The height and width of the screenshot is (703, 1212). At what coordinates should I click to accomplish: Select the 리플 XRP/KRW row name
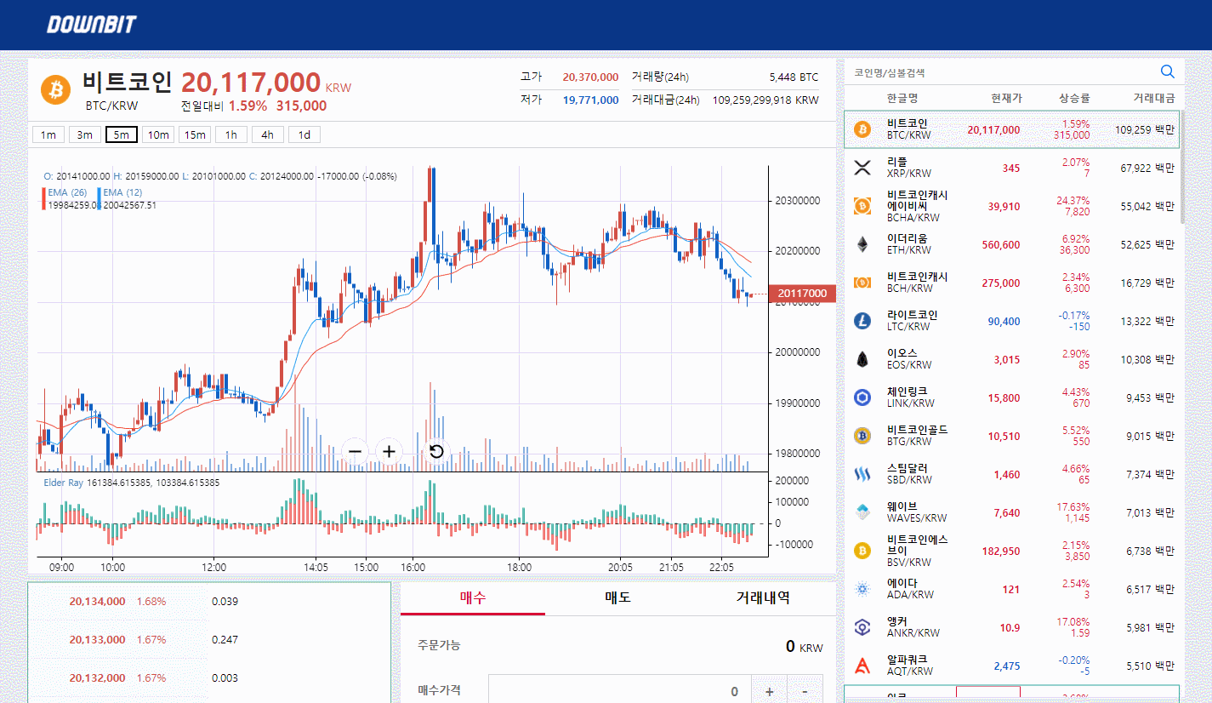tap(909, 168)
